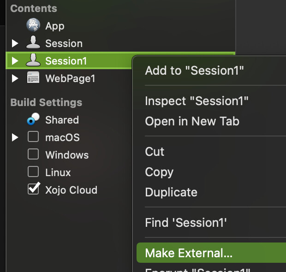This screenshot has width=286, height=272.
Task: Enable the macOS build checkbox
Action: 33,136
